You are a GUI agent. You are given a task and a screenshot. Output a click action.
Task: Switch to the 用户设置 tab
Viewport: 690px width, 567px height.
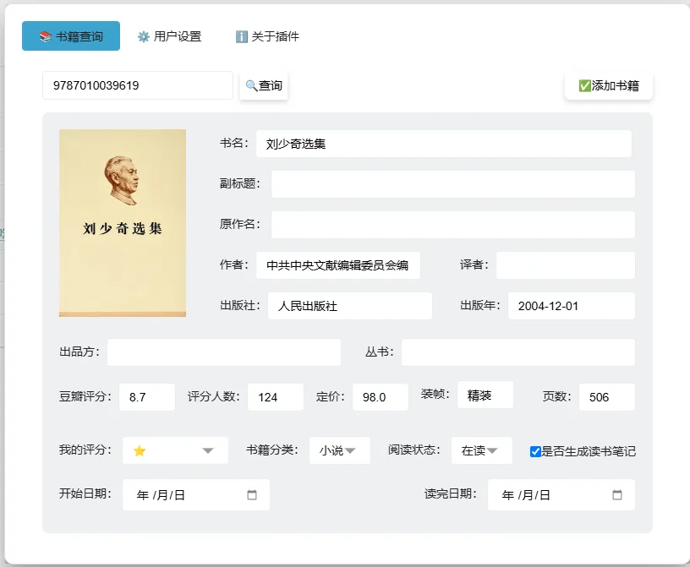tap(169, 36)
